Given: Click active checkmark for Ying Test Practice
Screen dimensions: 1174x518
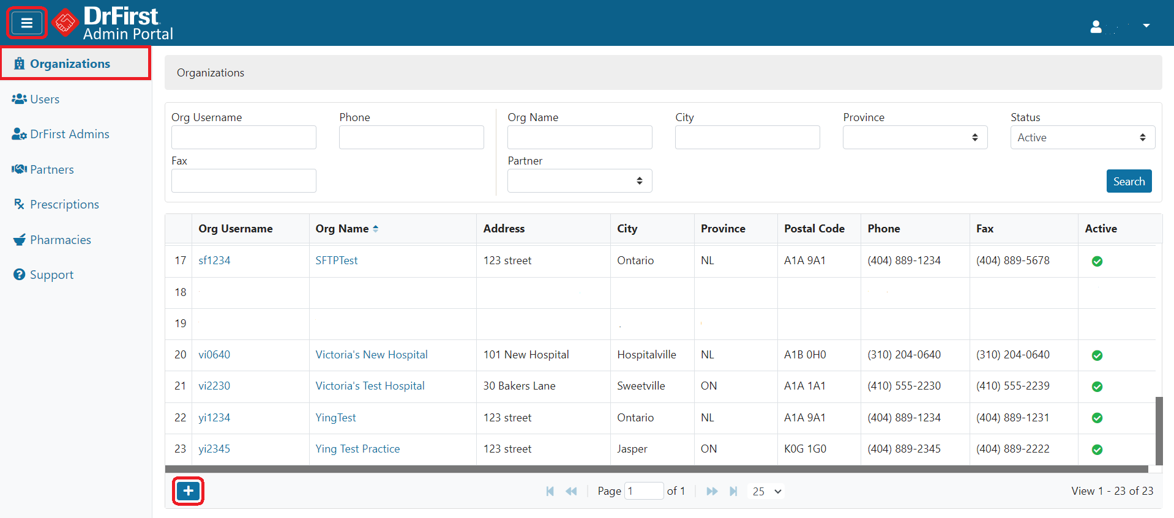Looking at the screenshot, I should point(1097,450).
